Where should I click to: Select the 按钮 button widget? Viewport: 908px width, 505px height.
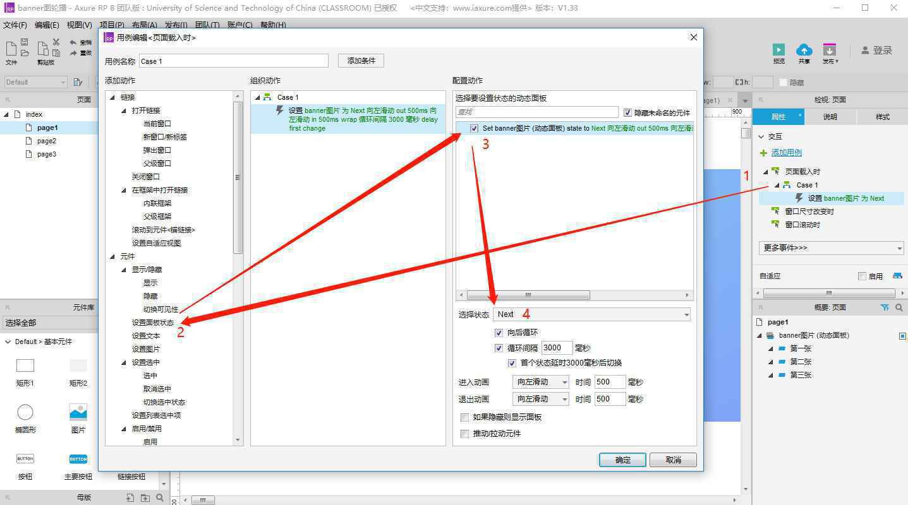click(25, 459)
